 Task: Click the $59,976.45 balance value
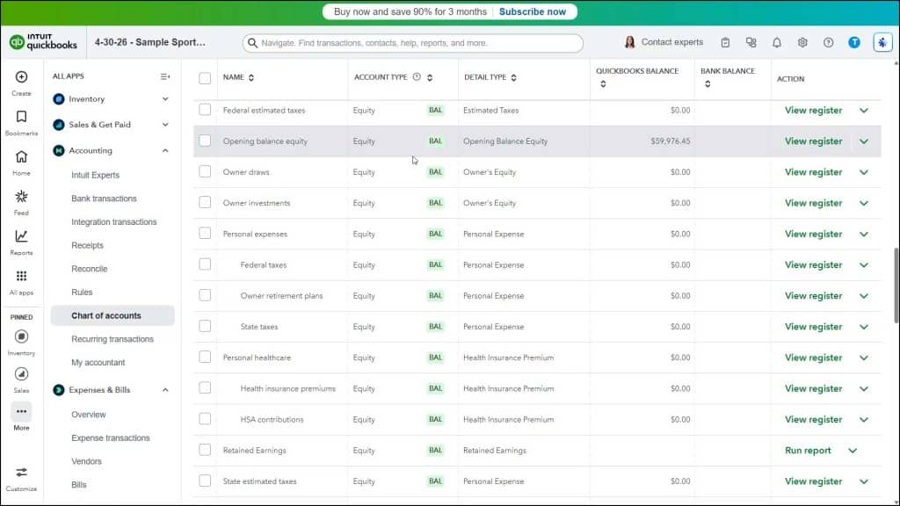coord(671,141)
